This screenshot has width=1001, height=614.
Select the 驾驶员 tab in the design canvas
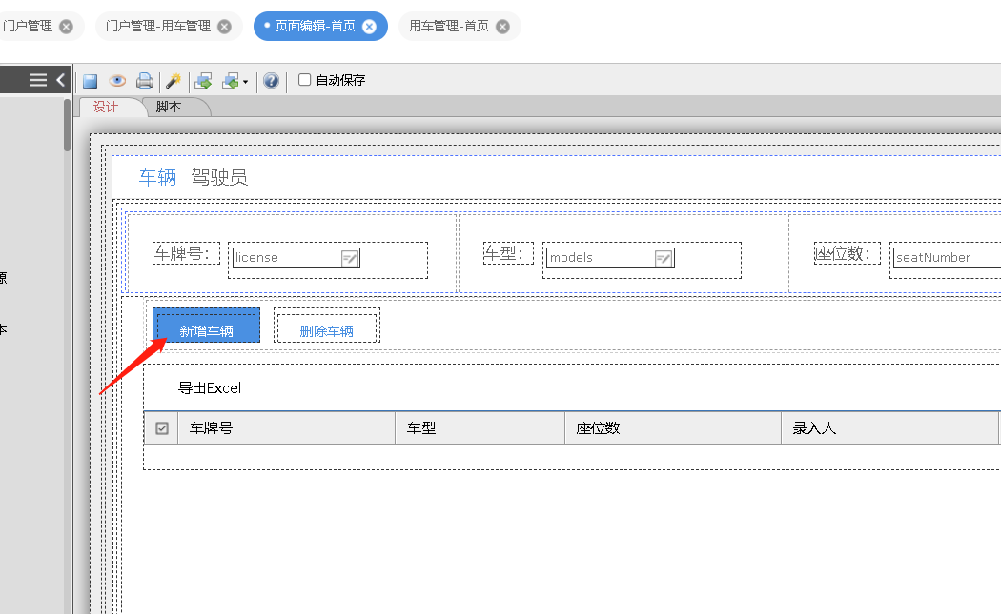(219, 177)
